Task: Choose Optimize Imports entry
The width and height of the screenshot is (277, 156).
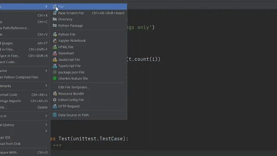Action: [x=25, y=101]
